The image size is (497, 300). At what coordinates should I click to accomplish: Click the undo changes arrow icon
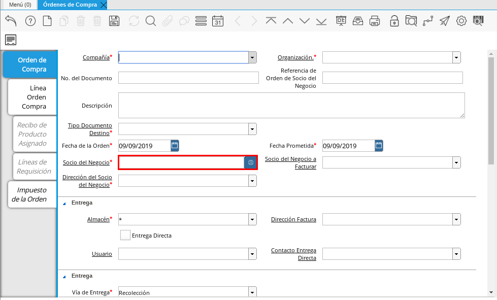(11, 21)
